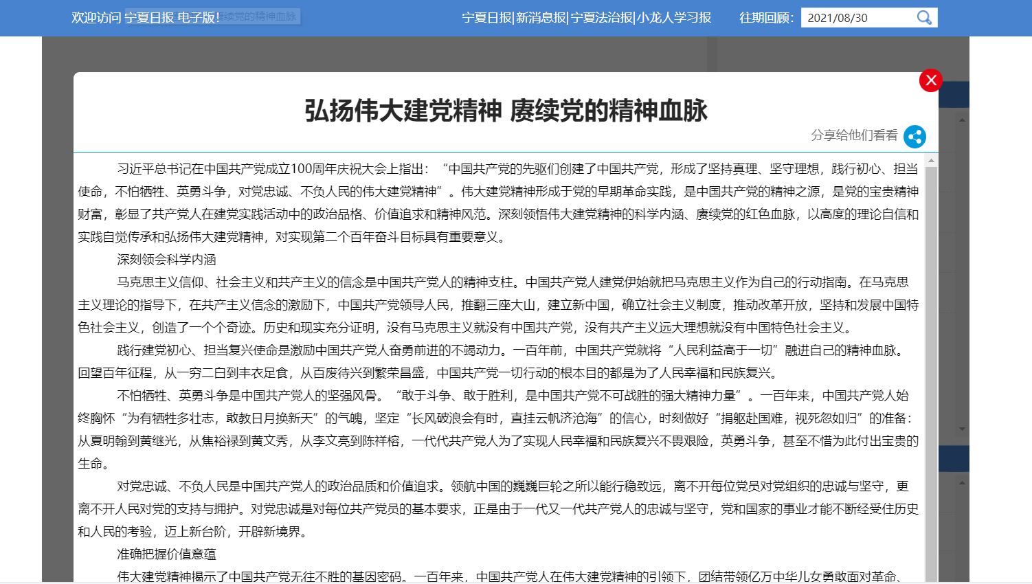Click the dimmed background list's top scroll-up arrow
This screenshot has width=1032, height=584.
click(962, 120)
